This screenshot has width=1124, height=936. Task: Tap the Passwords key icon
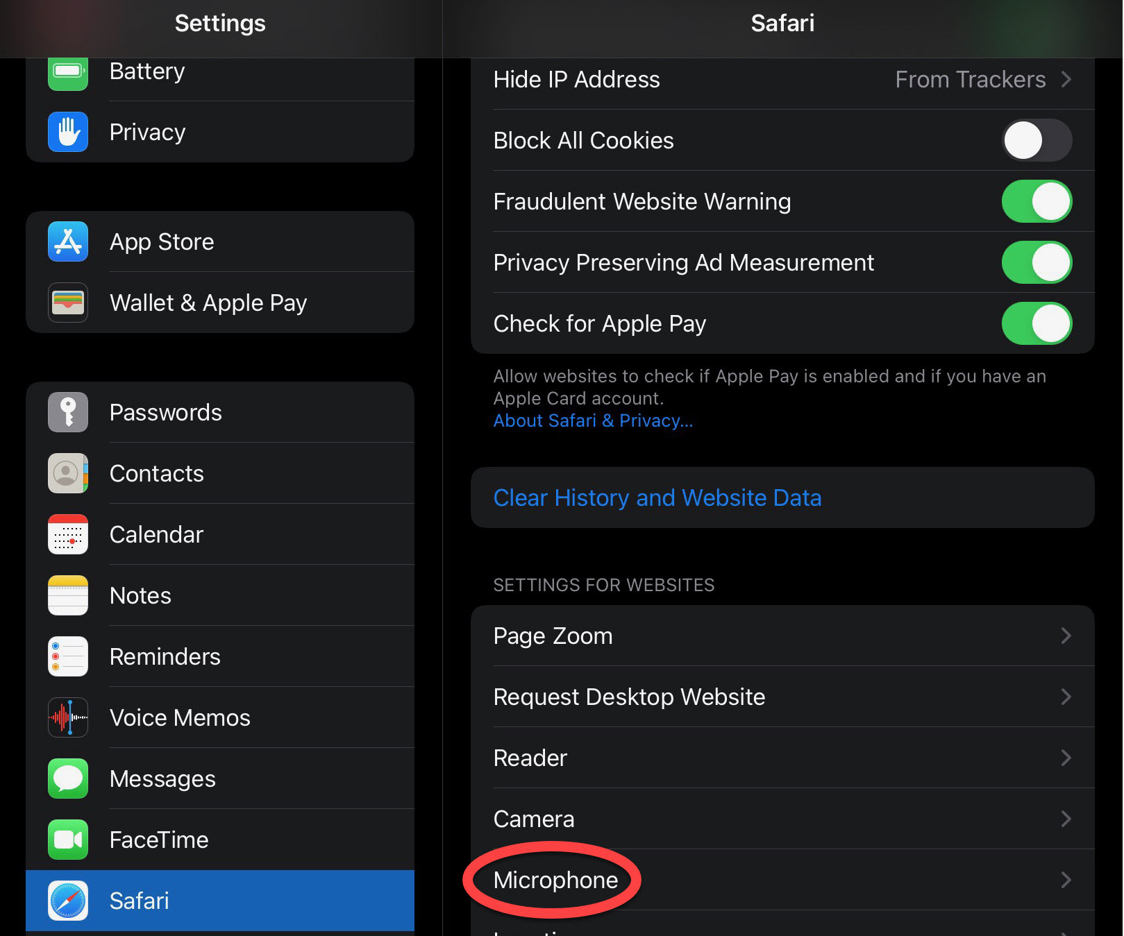coord(67,411)
